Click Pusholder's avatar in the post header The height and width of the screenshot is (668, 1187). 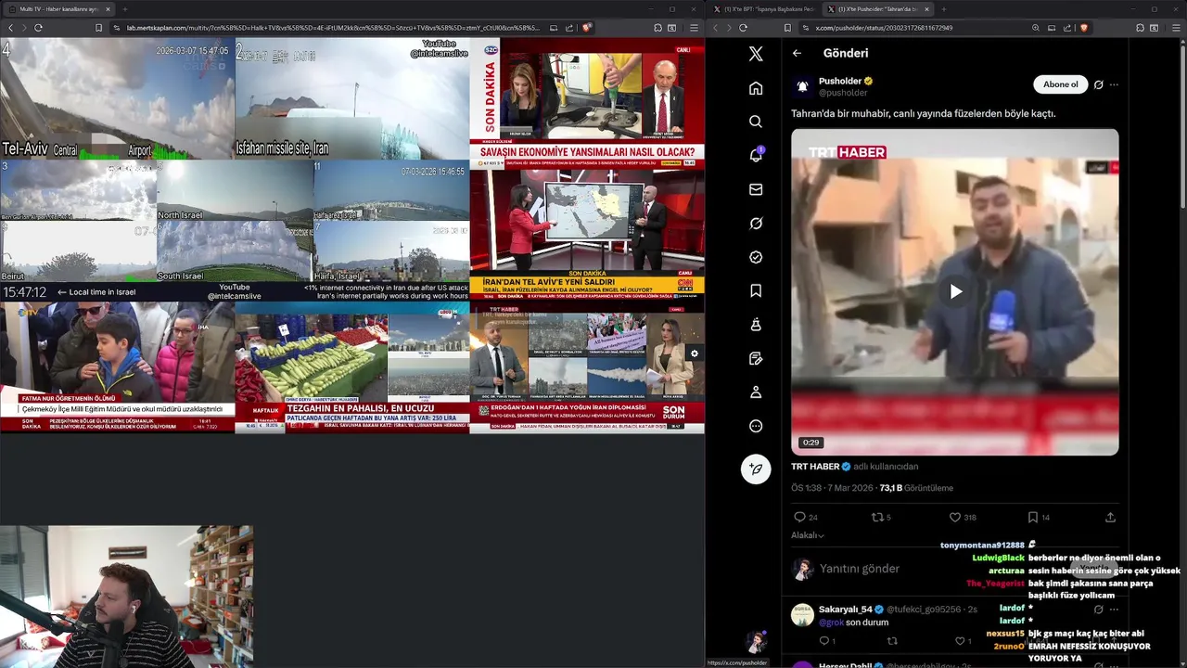802,86
